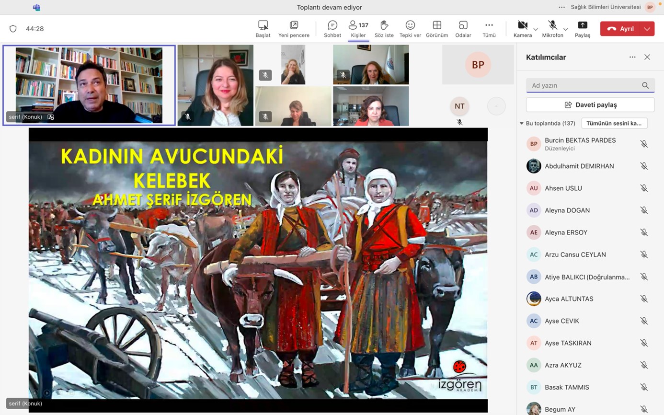Expand Kamera options dropdown arrow
Image resolution: width=664 pixels, height=415 pixels.
(536, 30)
